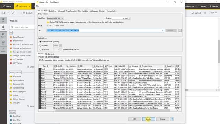
Task: Select the 'By position' sheet radio button
Action: pos(41,50)
